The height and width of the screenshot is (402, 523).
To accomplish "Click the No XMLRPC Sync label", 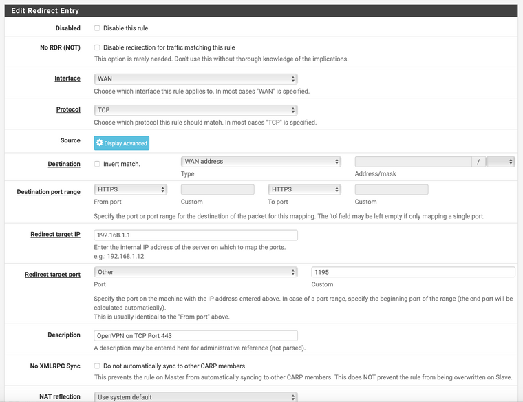I will 55,366.
